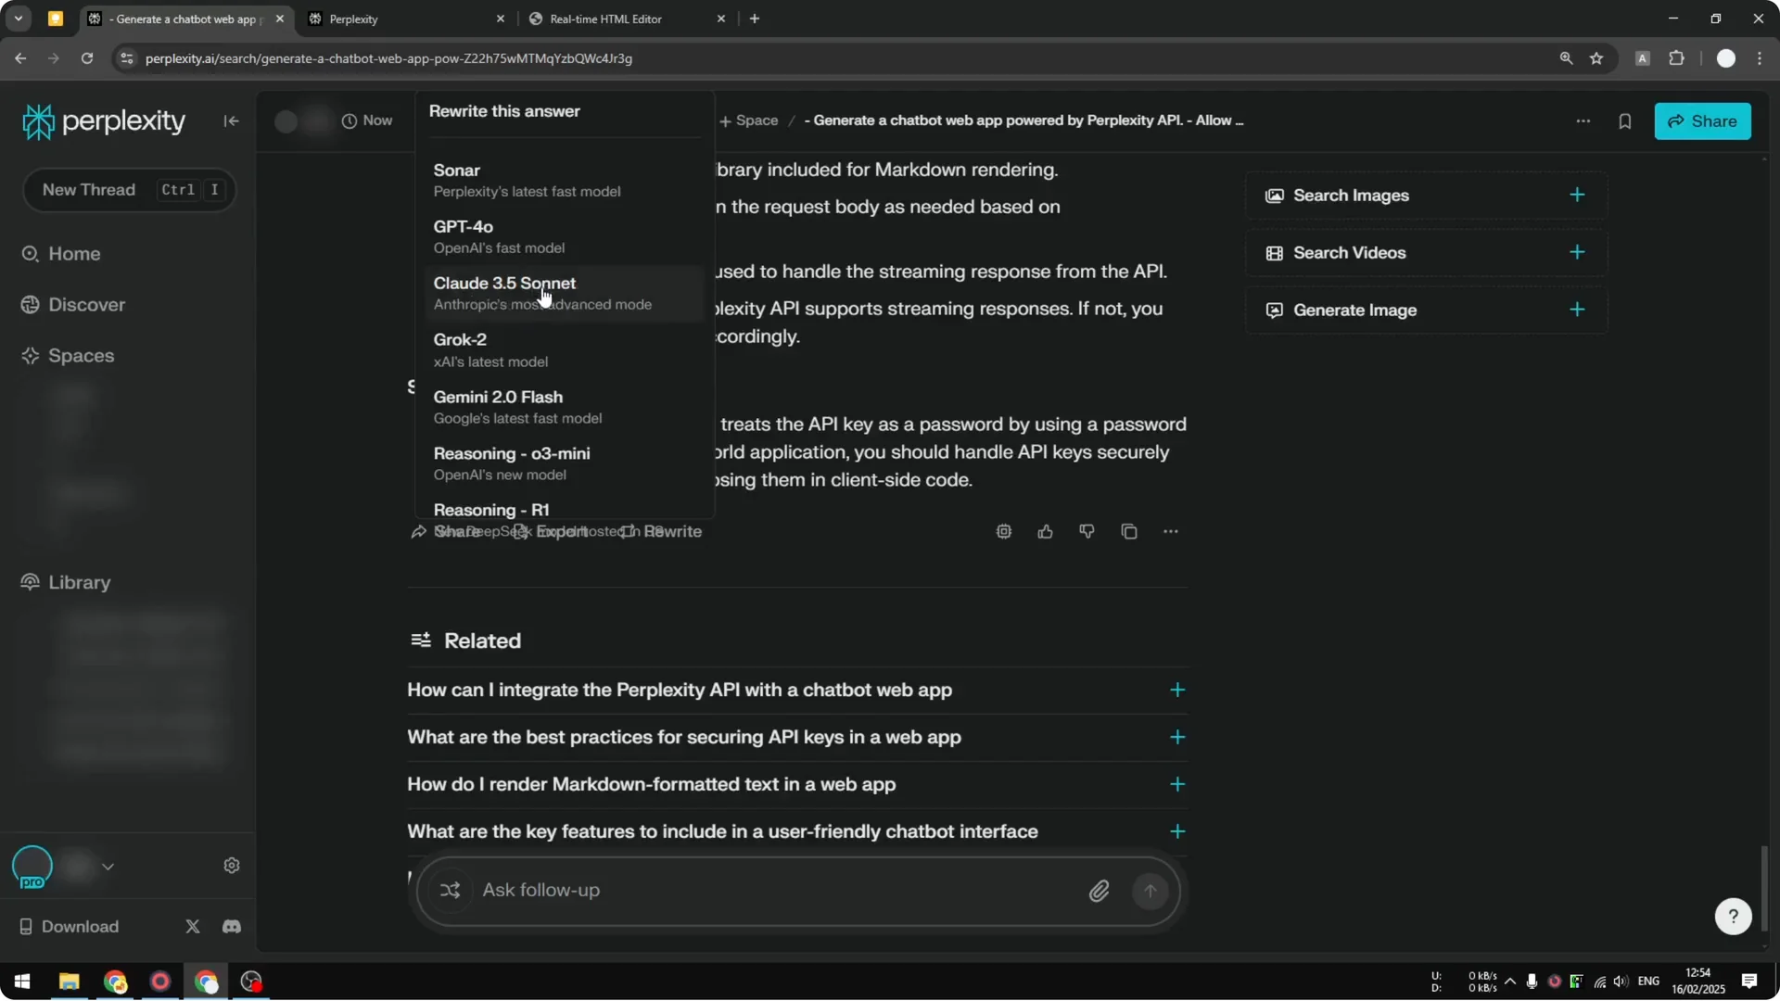This screenshot has width=1780, height=1001.
Task: Collapse the left sidebar
Action: [x=231, y=121]
